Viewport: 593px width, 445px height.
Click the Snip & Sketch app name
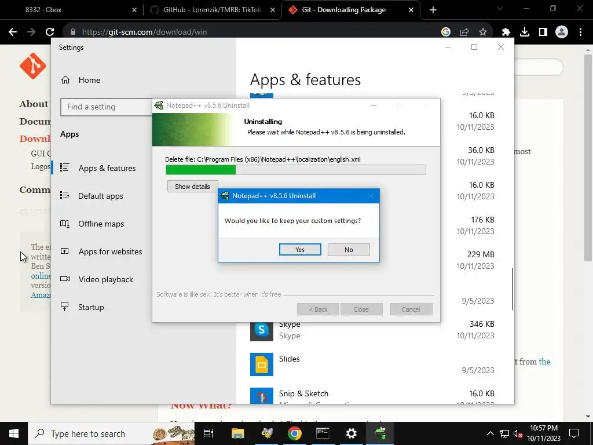click(x=303, y=393)
